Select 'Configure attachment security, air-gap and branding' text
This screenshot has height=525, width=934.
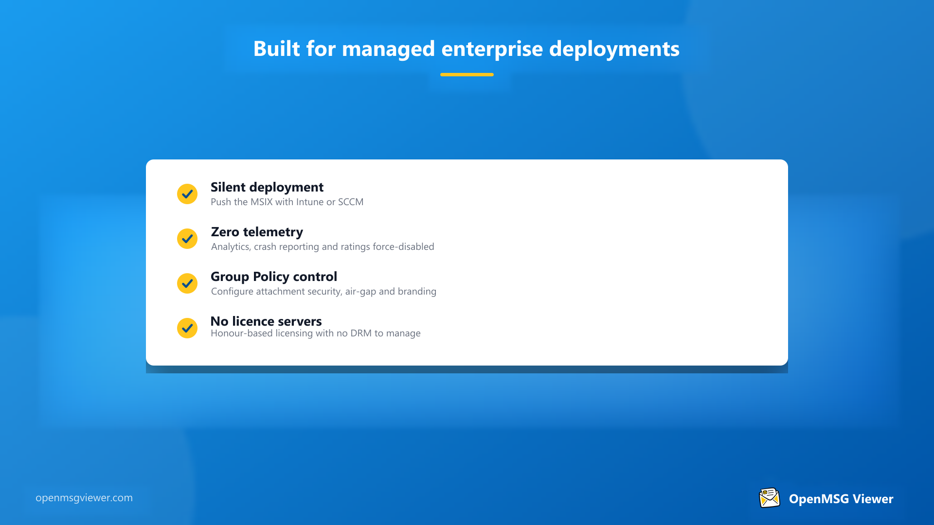click(x=323, y=291)
